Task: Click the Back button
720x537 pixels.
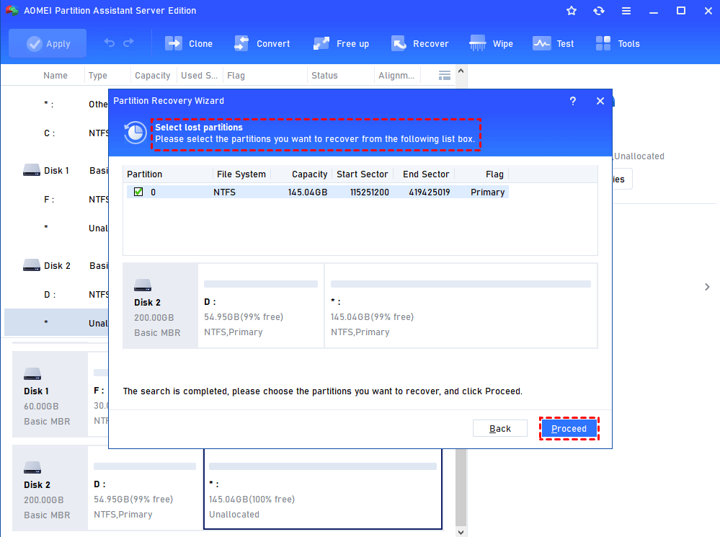Action: coord(500,429)
